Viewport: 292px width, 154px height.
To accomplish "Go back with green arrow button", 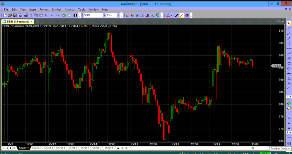I will pyautogui.click(x=64, y=15).
